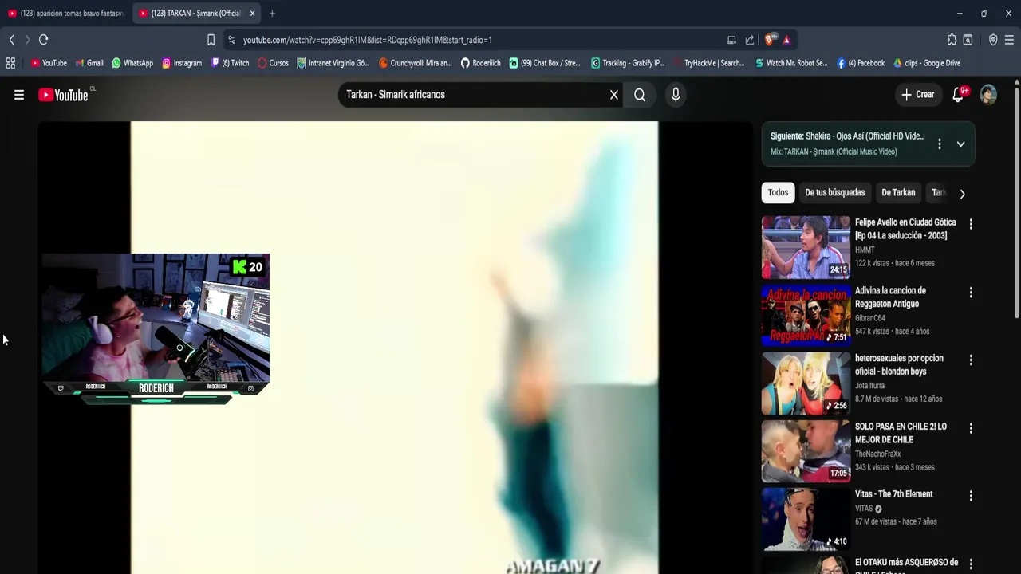Image resolution: width=1021 pixels, height=574 pixels.
Task: Open the Watch Mr. Robot bookmark
Action: 791,63
